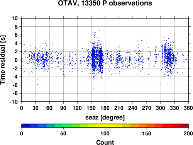Click the orange segment near 150 on colorbar
Viewport: 193px width, 145px height.
(x=147, y=126)
